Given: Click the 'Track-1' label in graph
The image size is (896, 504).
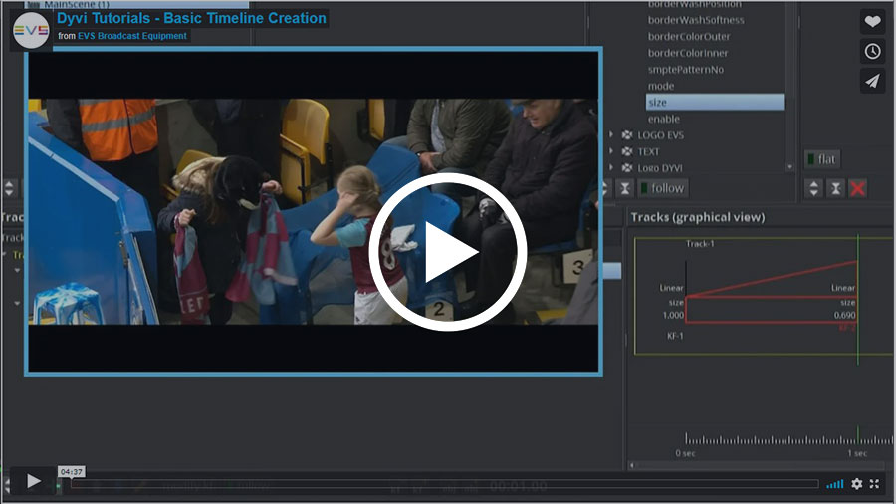Looking at the screenshot, I should click(x=700, y=244).
